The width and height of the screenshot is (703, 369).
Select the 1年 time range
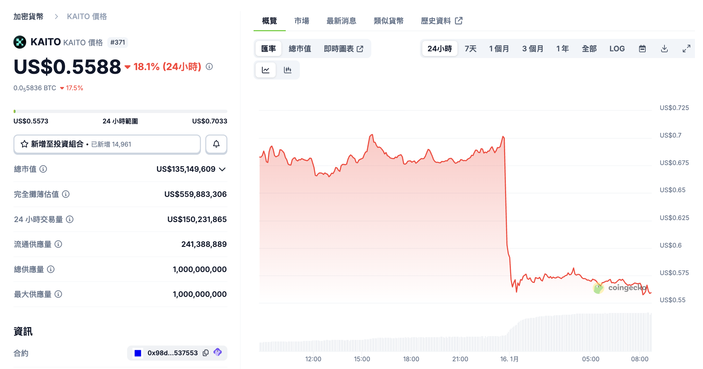coord(562,49)
